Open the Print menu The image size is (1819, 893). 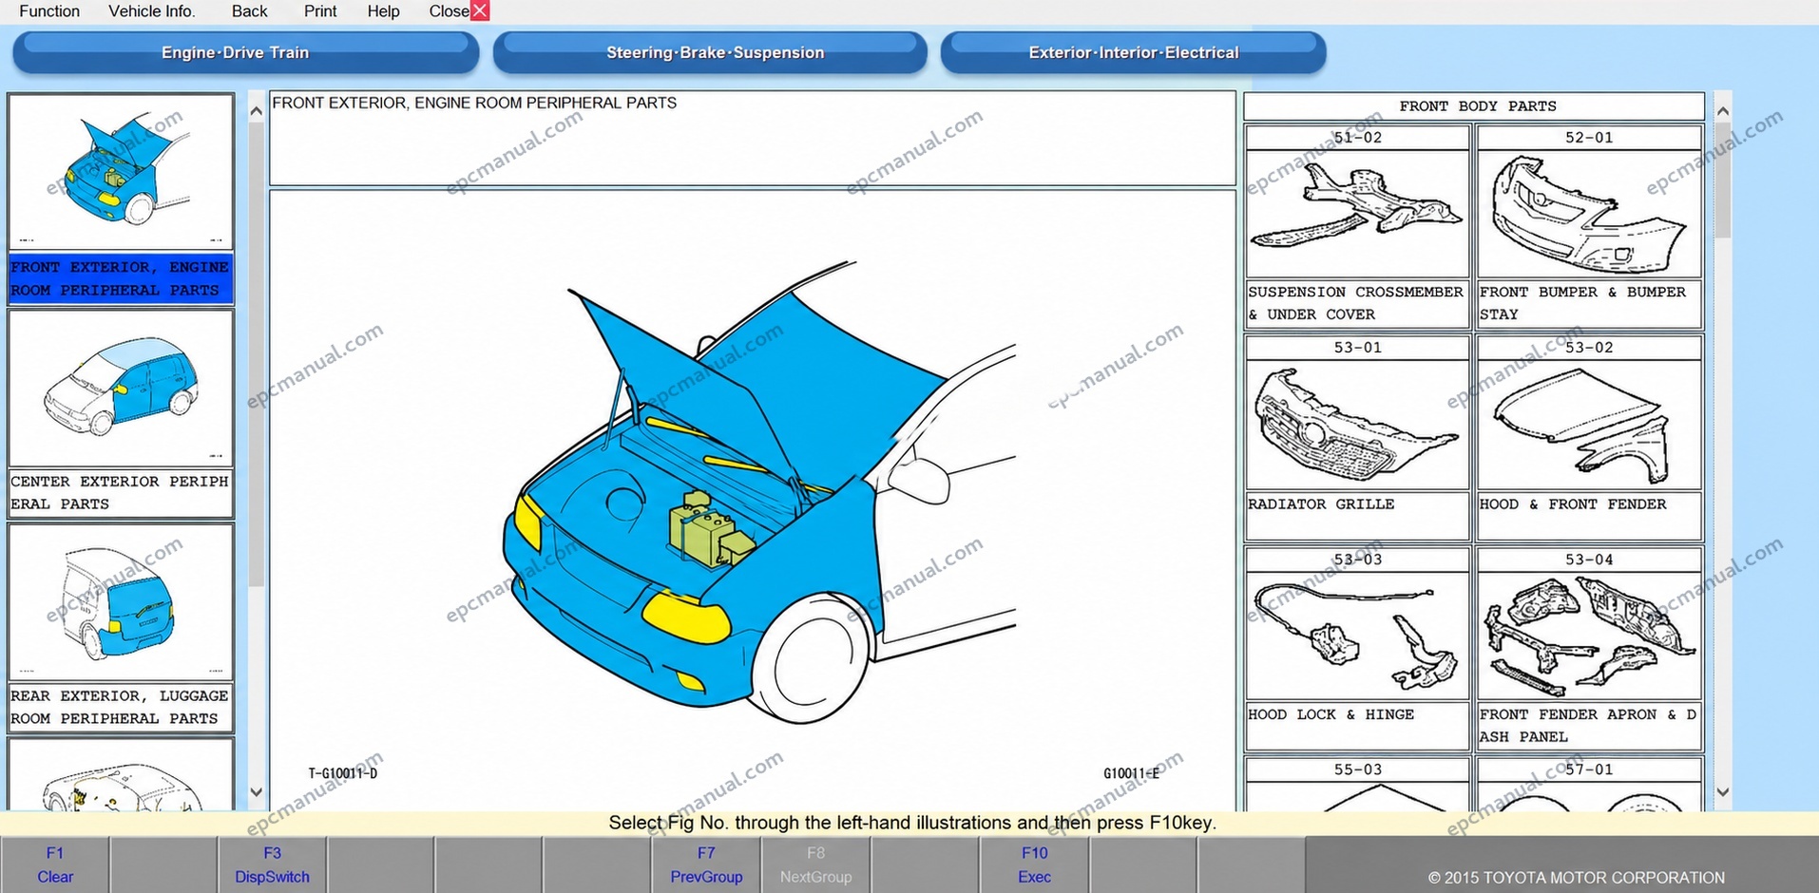[x=320, y=11]
